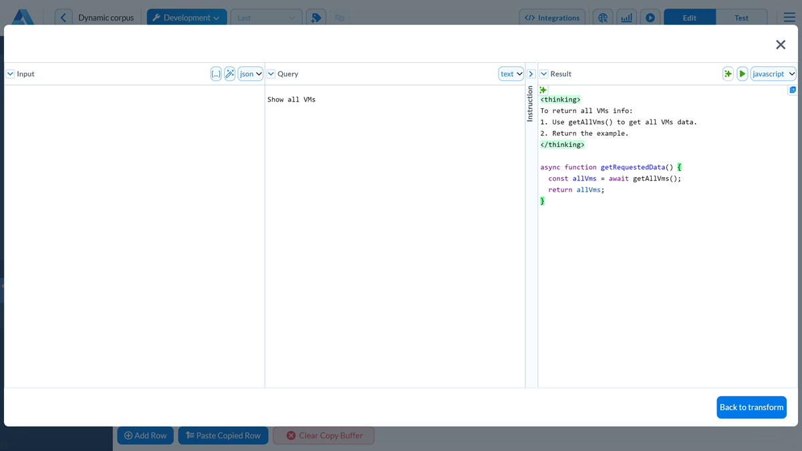The width and height of the screenshot is (802, 451).
Task: Click the Integrations button in top bar
Action: 552,17
